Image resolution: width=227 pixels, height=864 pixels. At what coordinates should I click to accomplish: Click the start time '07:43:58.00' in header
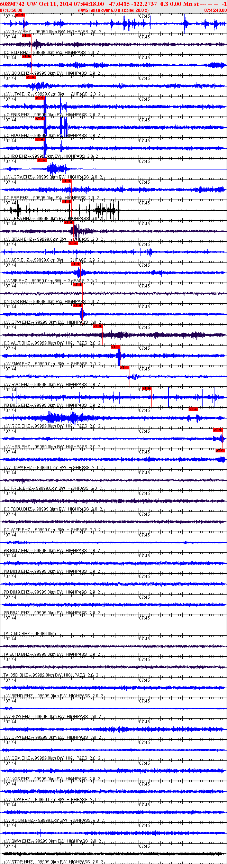11,10
